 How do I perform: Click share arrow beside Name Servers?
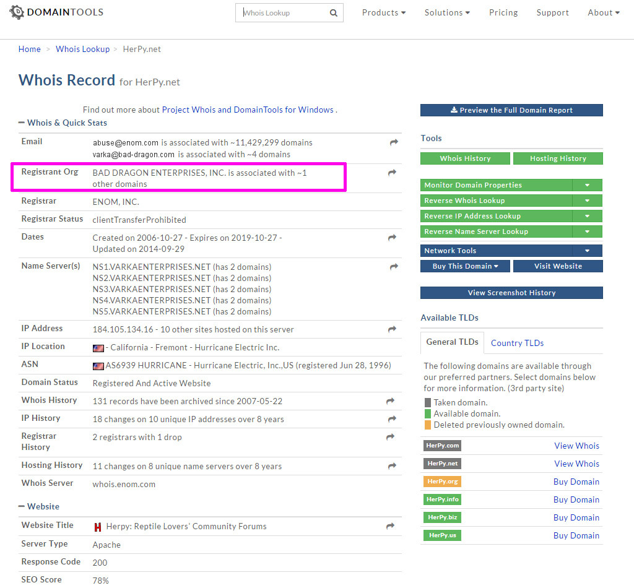pyautogui.click(x=394, y=267)
